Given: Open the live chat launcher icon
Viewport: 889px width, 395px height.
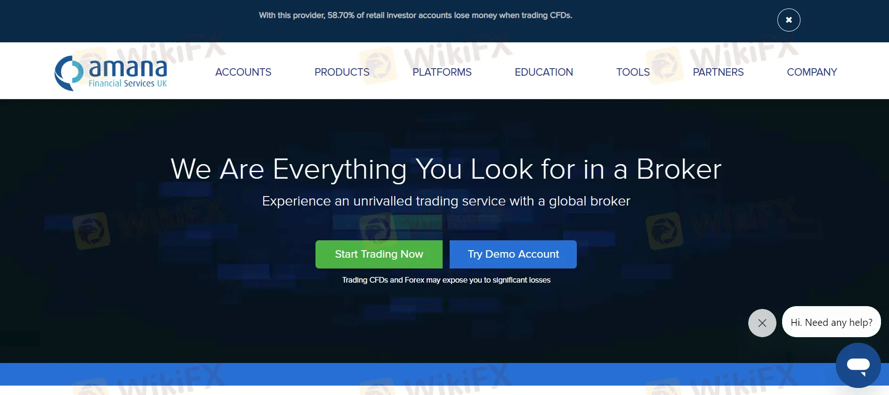Looking at the screenshot, I should click(858, 365).
